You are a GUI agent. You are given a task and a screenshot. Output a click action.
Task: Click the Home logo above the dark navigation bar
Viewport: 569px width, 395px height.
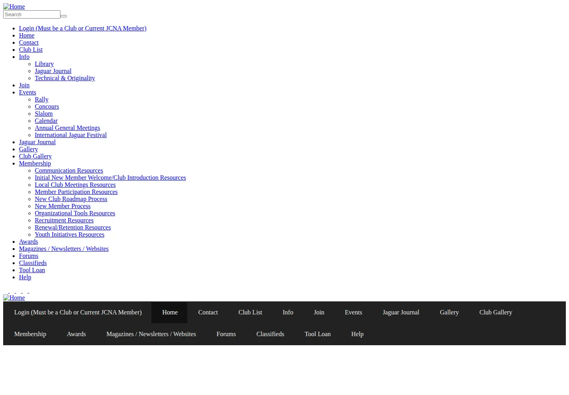14,298
